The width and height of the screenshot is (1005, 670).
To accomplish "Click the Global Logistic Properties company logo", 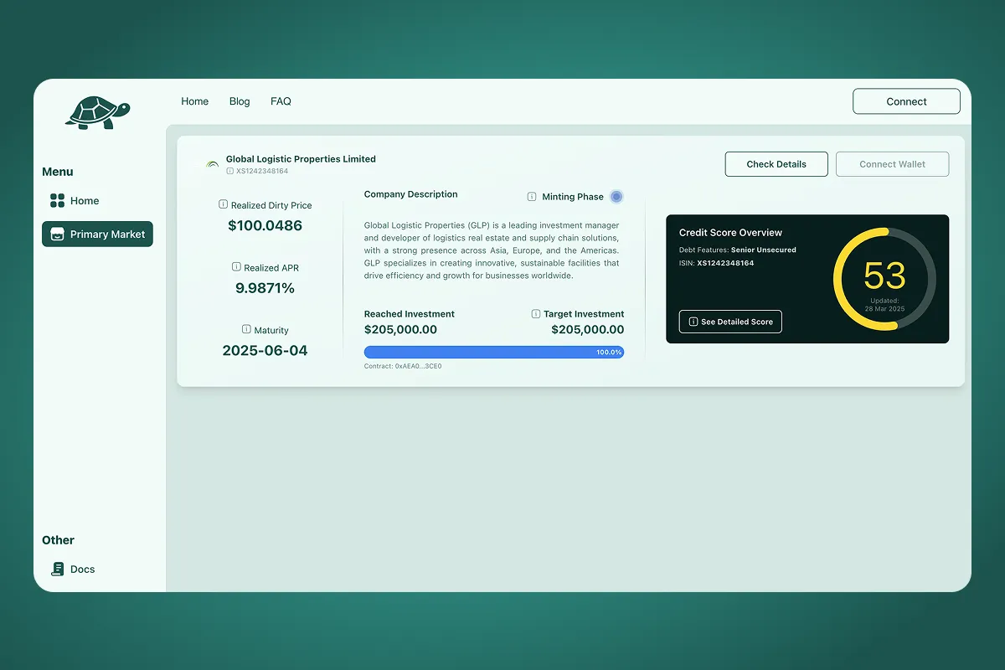I will point(213,164).
